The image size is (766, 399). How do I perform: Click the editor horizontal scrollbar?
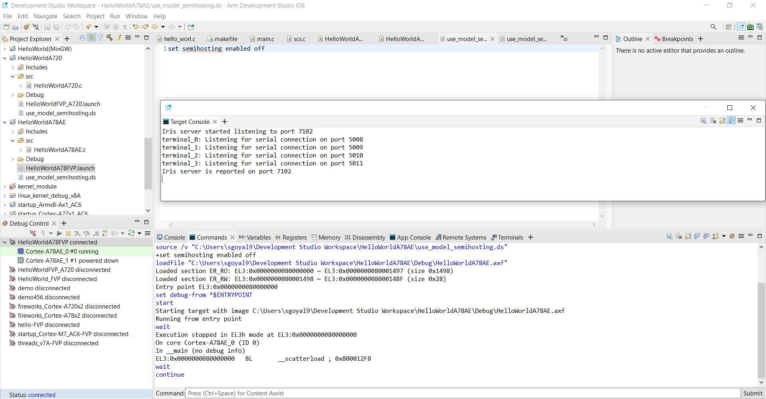pyautogui.click(x=382, y=225)
